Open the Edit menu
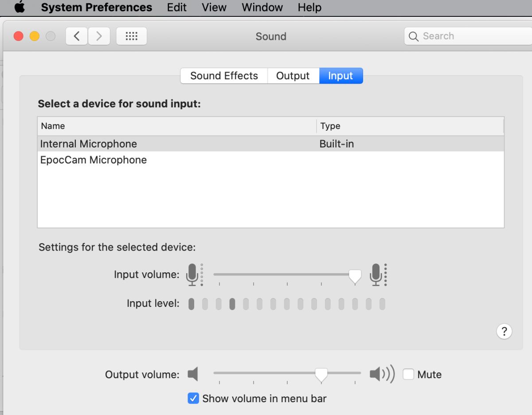Image resolution: width=532 pixels, height=415 pixels. [177, 8]
